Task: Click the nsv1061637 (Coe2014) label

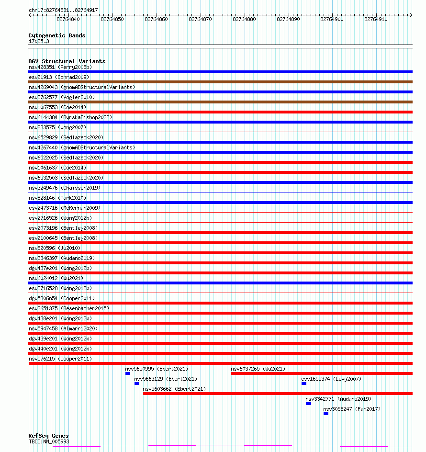Action: tap(57, 168)
